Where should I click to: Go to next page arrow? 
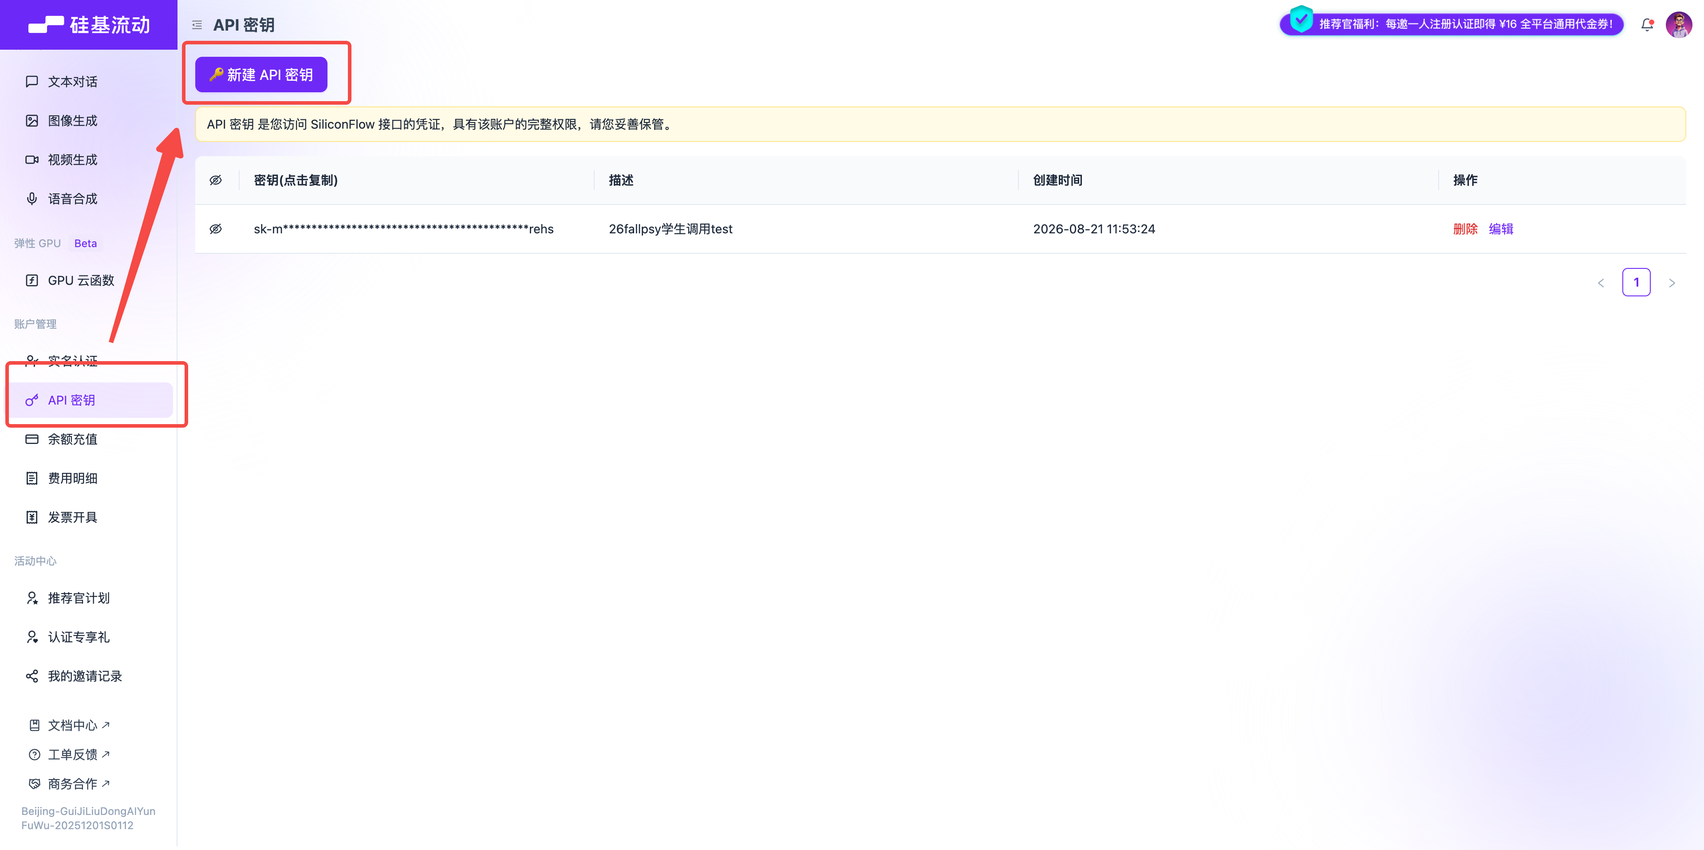point(1672,283)
